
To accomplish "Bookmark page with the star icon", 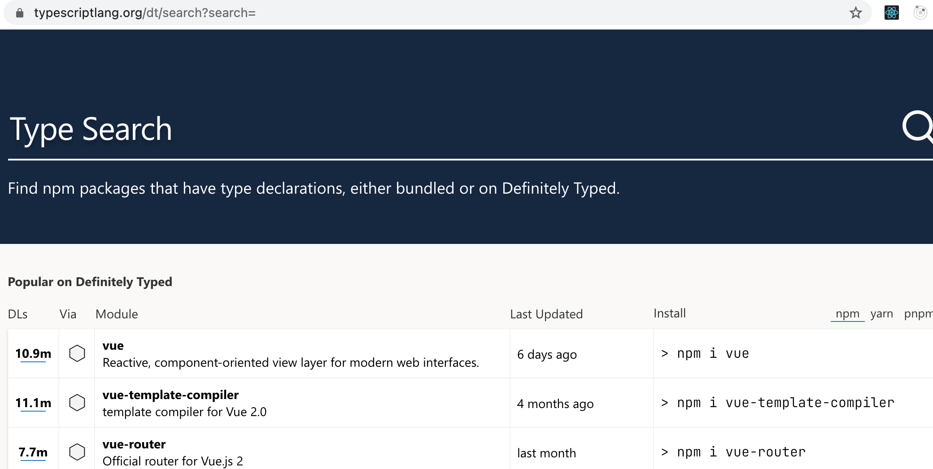I will pos(855,13).
